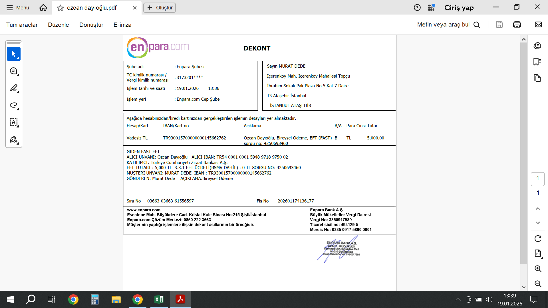548x308 pixels.
Task: Choose the Fill and sign pen tool
Action: 14,139
